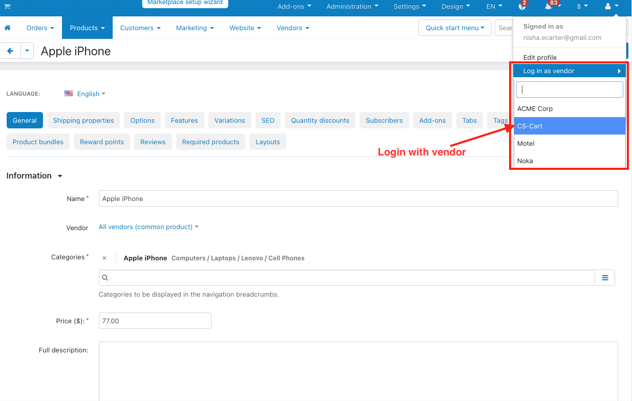
Task: Switch to the Subscribers tab
Action: pyautogui.click(x=384, y=120)
